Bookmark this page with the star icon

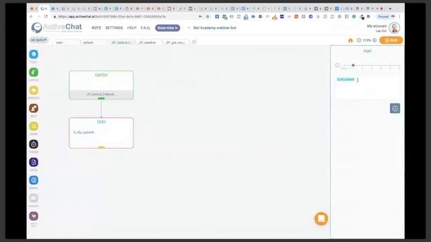(x=207, y=16)
